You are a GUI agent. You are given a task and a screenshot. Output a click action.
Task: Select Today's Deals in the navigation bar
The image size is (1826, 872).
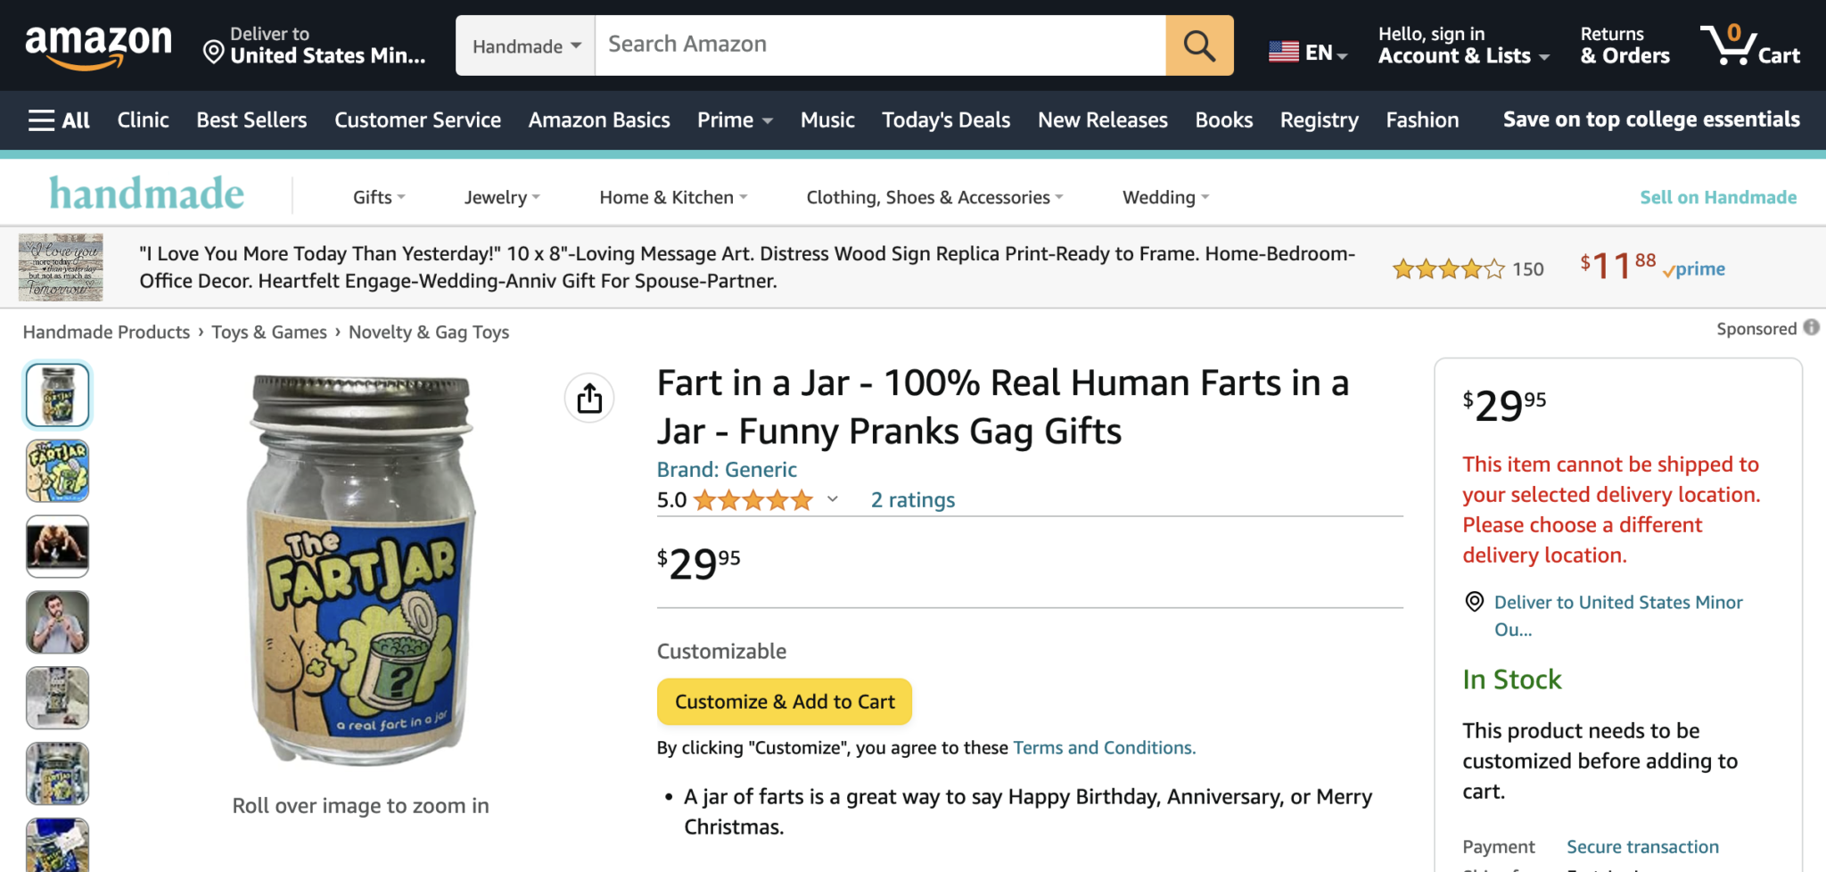tap(945, 119)
